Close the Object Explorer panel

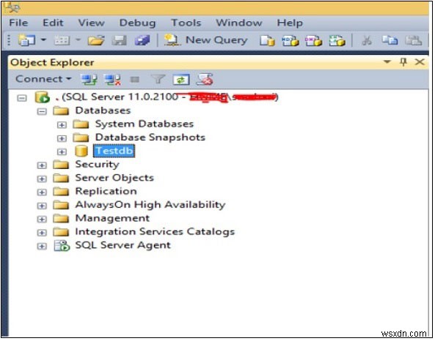click(x=420, y=61)
